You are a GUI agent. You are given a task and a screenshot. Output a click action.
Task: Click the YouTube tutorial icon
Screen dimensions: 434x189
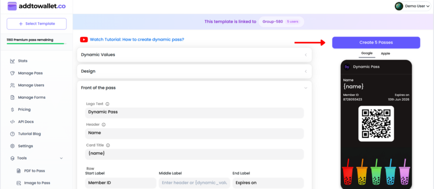click(x=84, y=39)
